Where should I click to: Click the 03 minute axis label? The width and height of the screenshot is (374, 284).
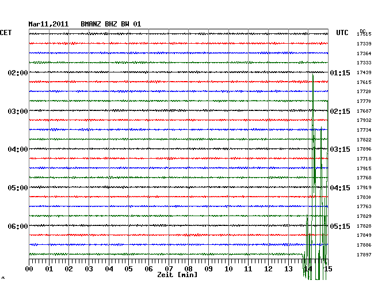89,269
